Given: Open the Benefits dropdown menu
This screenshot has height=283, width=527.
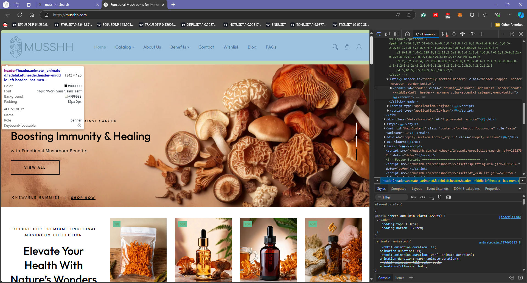Looking at the screenshot, I should point(180,47).
